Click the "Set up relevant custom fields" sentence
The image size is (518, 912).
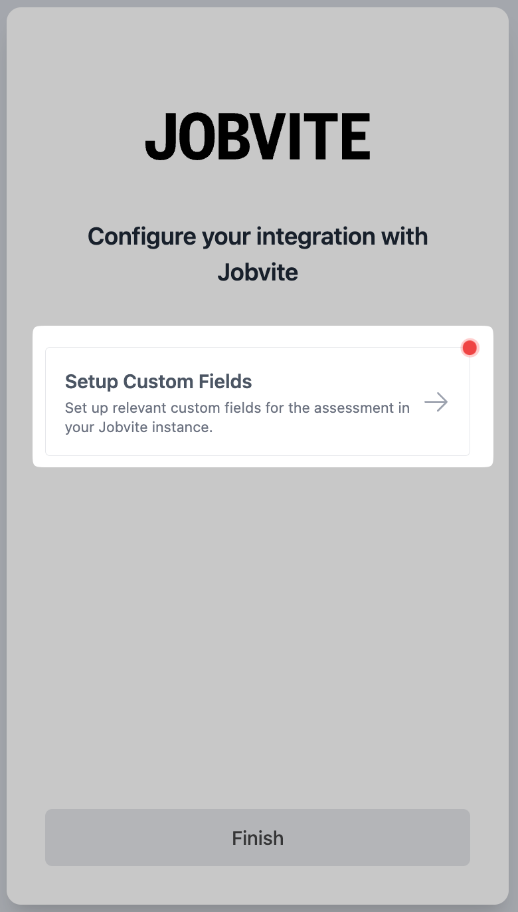[x=237, y=407]
